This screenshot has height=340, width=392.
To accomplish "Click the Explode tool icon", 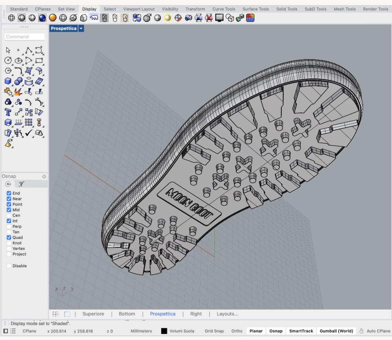I will (18, 91).
